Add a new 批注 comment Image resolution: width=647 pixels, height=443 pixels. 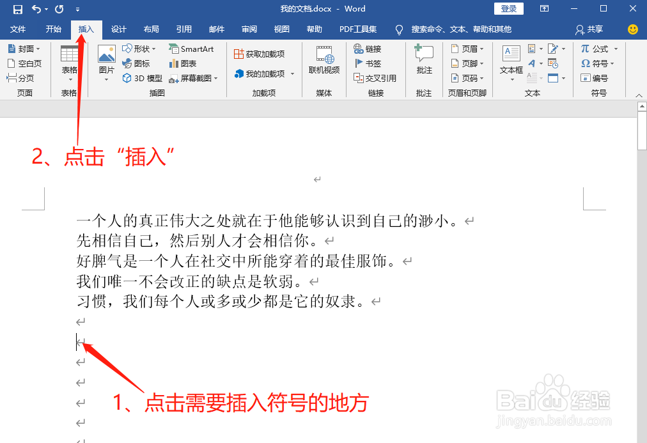[x=424, y=60]
